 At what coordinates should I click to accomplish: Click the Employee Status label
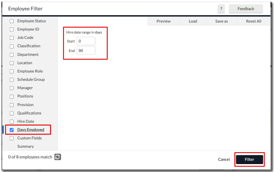point(32,21)
